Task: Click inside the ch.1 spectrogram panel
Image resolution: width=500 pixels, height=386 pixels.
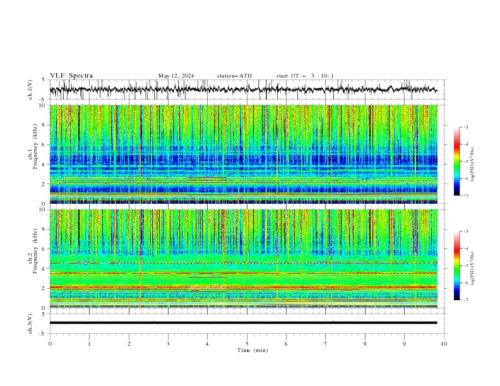Action: [x=243, y=154]
